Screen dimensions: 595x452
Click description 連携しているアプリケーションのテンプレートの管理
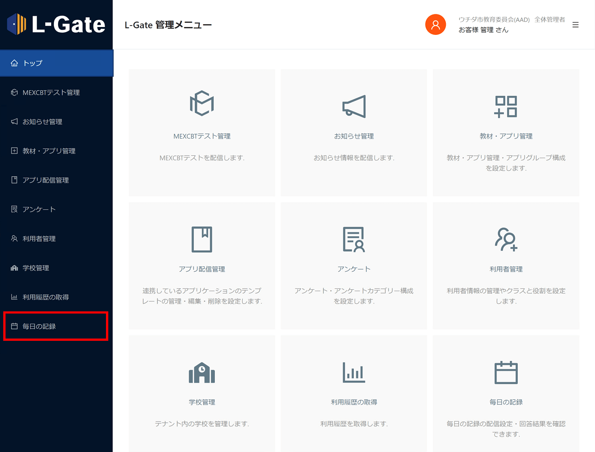click(x=202, y=296)
